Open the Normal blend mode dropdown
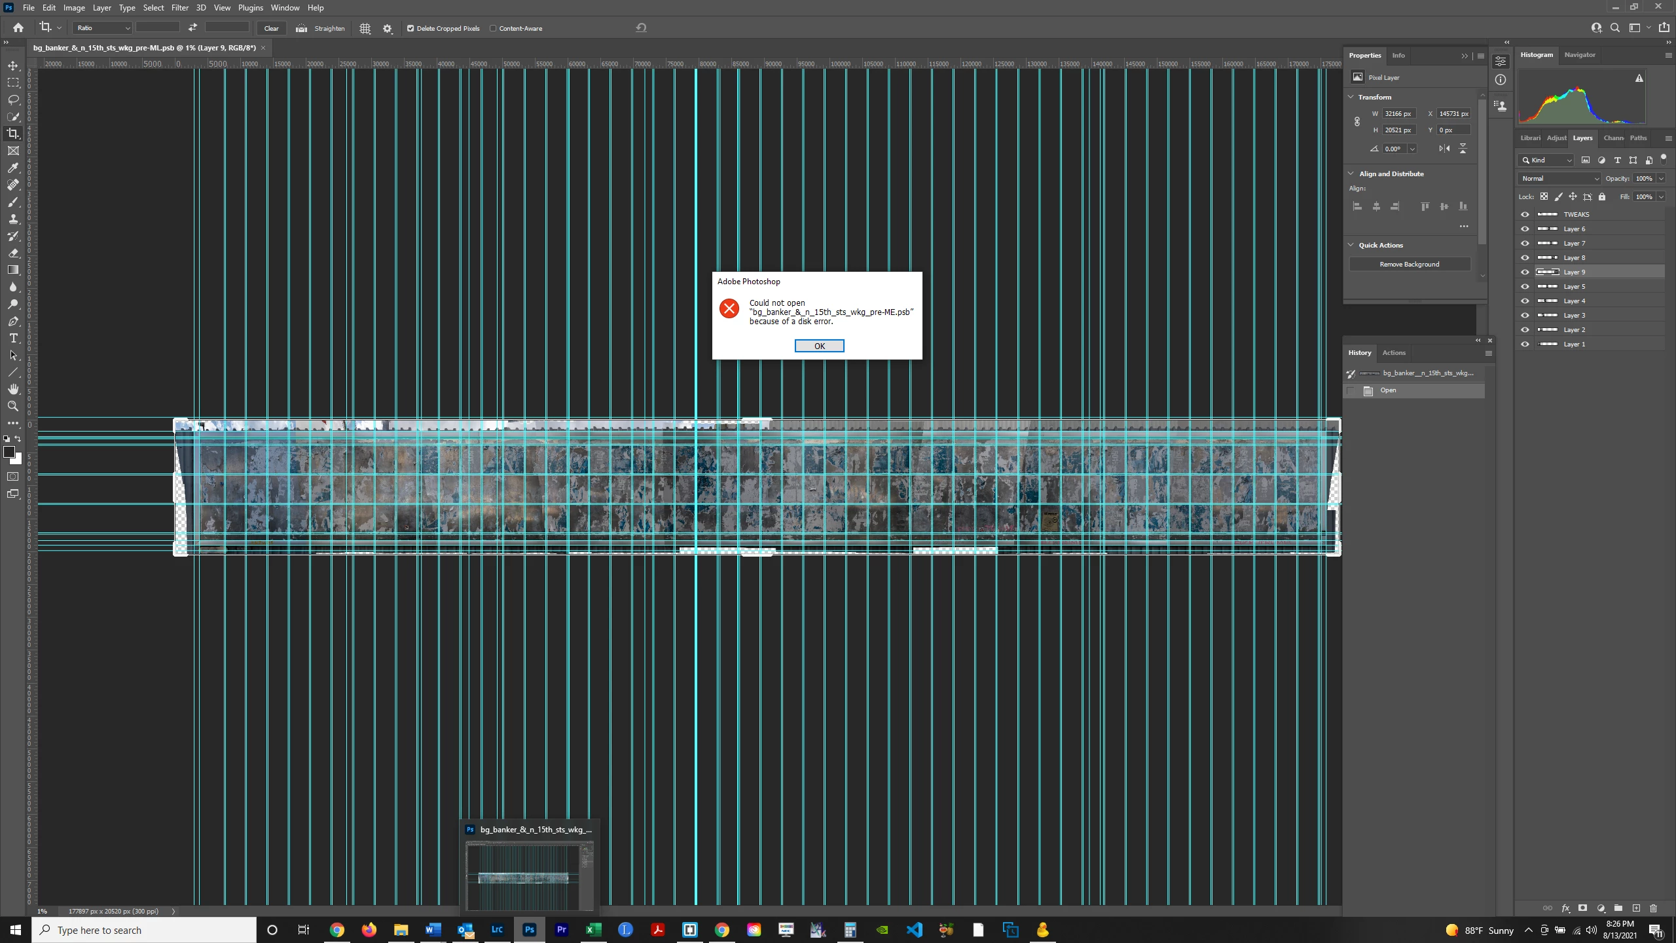The height and width of the screenshot is (943, 1676). [1560, 178]
